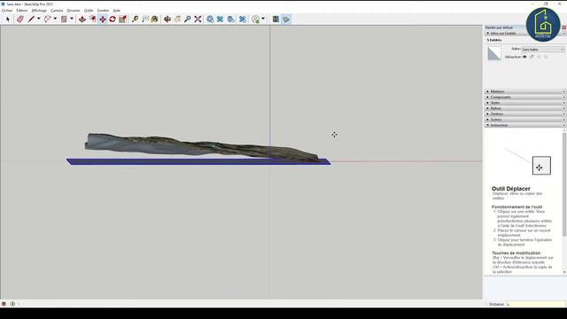567x319 pixels.
Task: Open the Fichier menu
Action: [x=7, y=11]
